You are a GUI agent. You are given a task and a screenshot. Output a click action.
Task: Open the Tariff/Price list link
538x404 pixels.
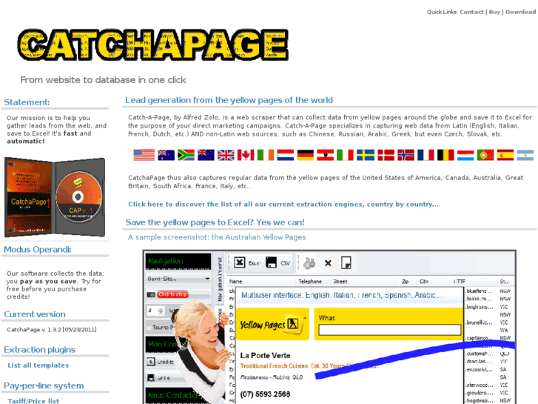click(x=33, y=401)
